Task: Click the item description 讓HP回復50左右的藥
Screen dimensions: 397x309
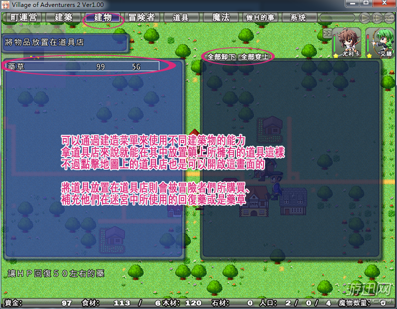Action: [x=56, y=274]
